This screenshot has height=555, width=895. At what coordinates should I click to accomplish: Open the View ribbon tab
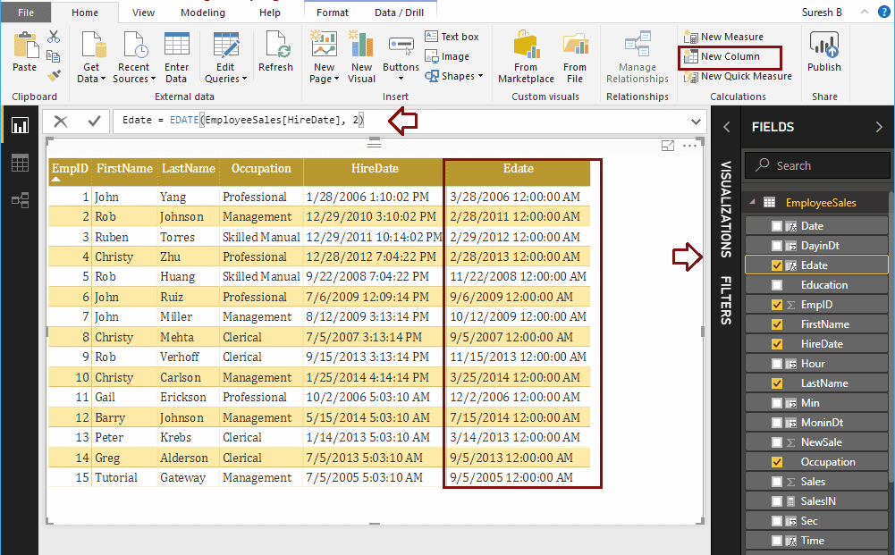point(142,13)
